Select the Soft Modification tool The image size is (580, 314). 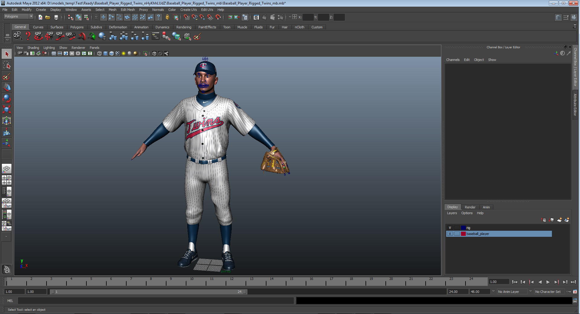coord(7,132)
